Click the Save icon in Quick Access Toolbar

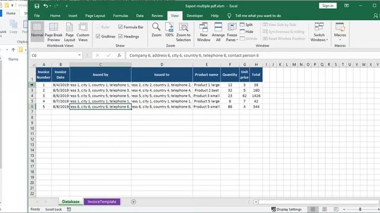coord(37,6)
